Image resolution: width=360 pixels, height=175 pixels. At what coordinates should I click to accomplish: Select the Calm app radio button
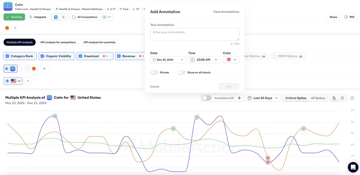6,69
